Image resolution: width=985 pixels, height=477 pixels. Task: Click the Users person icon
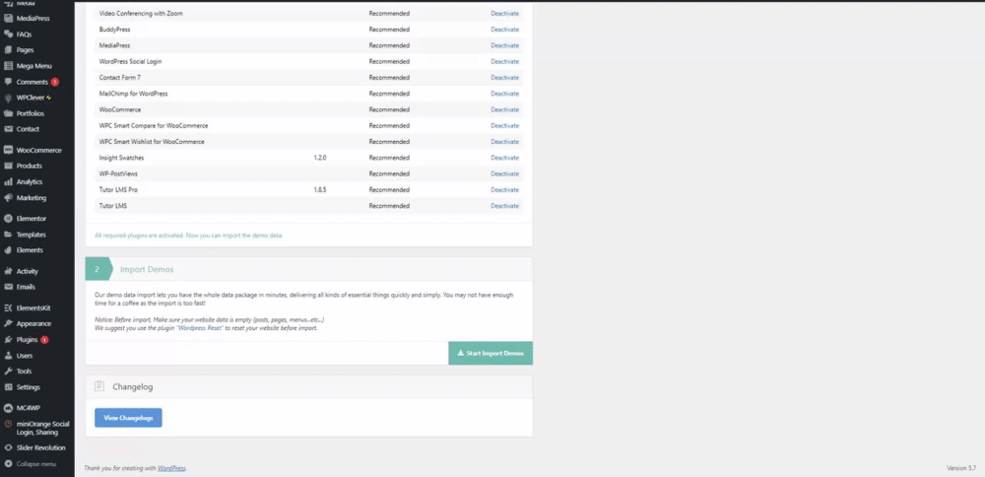click(8, 356)
